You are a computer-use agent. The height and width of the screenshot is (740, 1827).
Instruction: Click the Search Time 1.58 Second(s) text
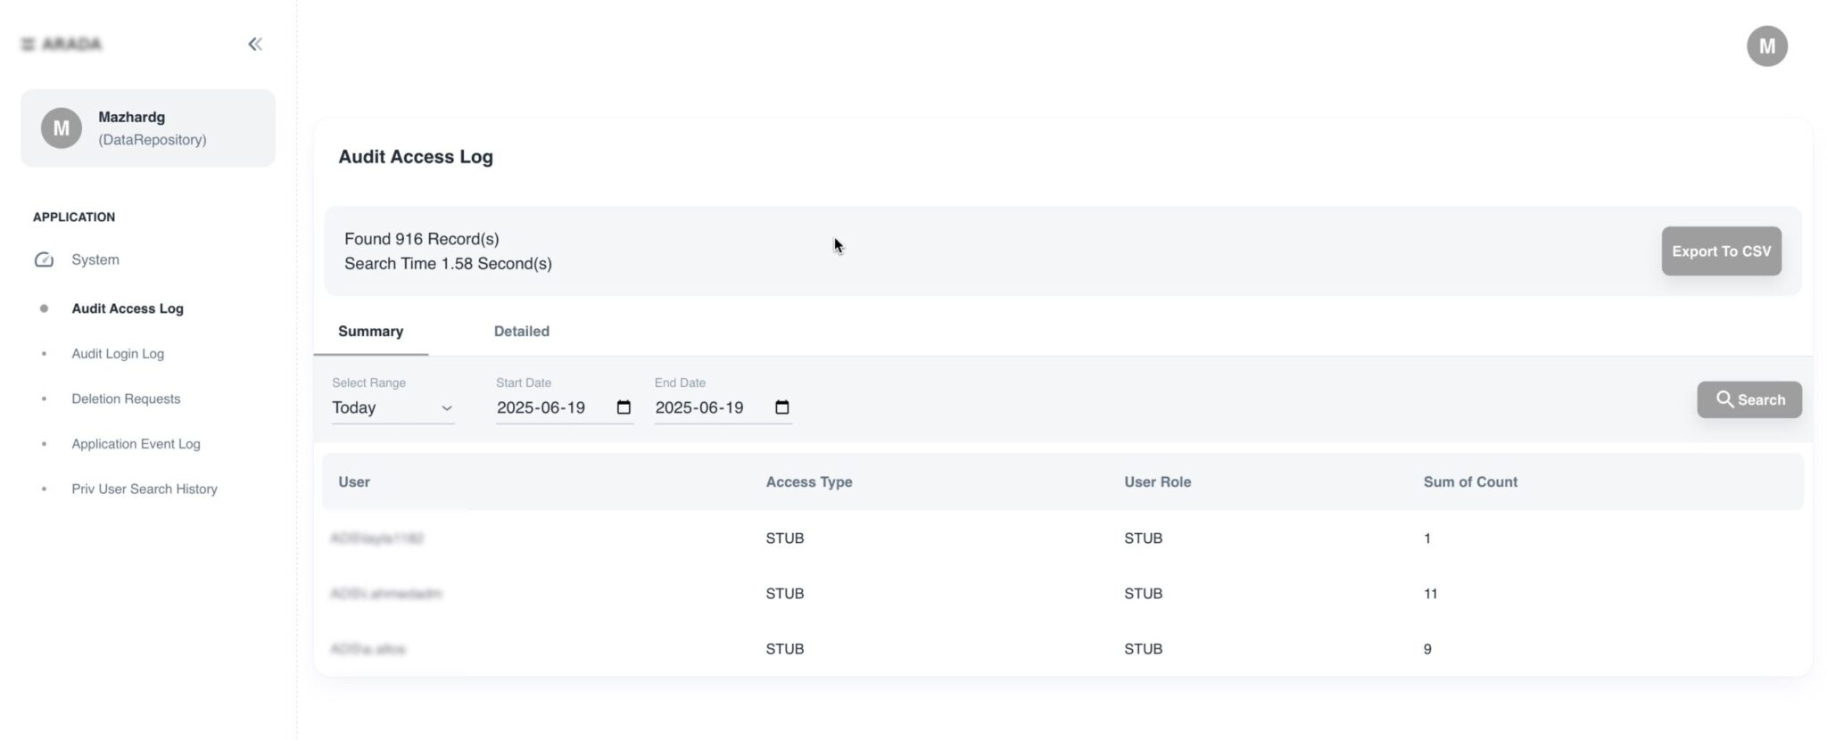tap(448, 264)
